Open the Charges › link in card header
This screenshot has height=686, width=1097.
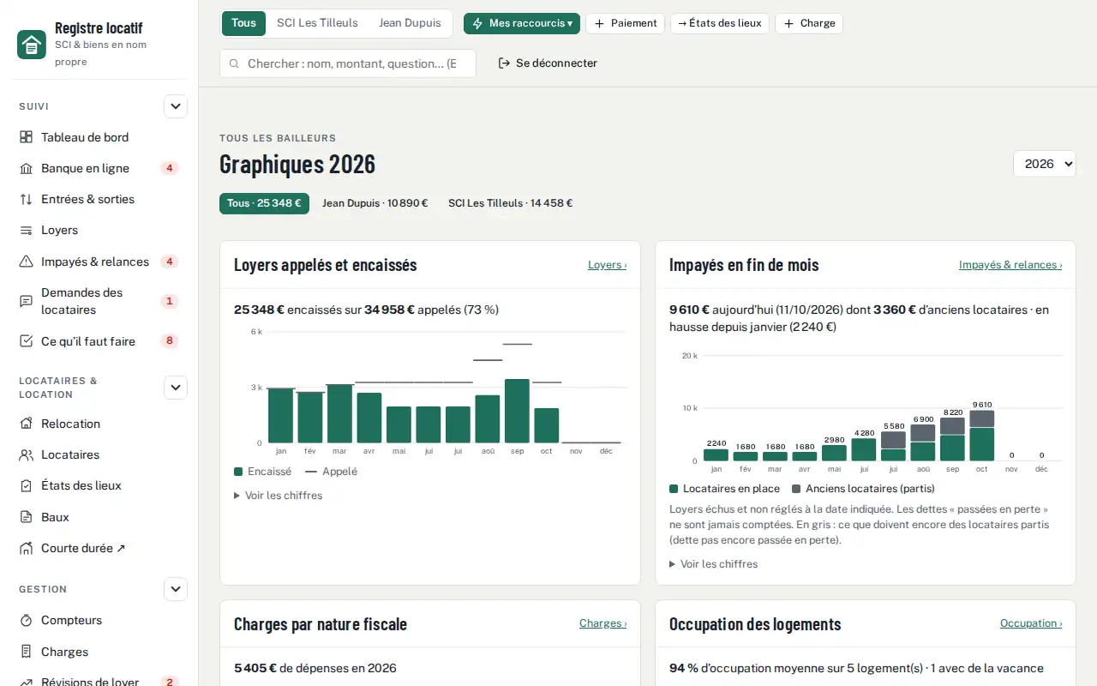(x=602, y=623)
